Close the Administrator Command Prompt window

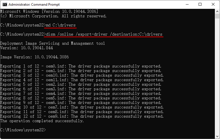pos(213,4)
